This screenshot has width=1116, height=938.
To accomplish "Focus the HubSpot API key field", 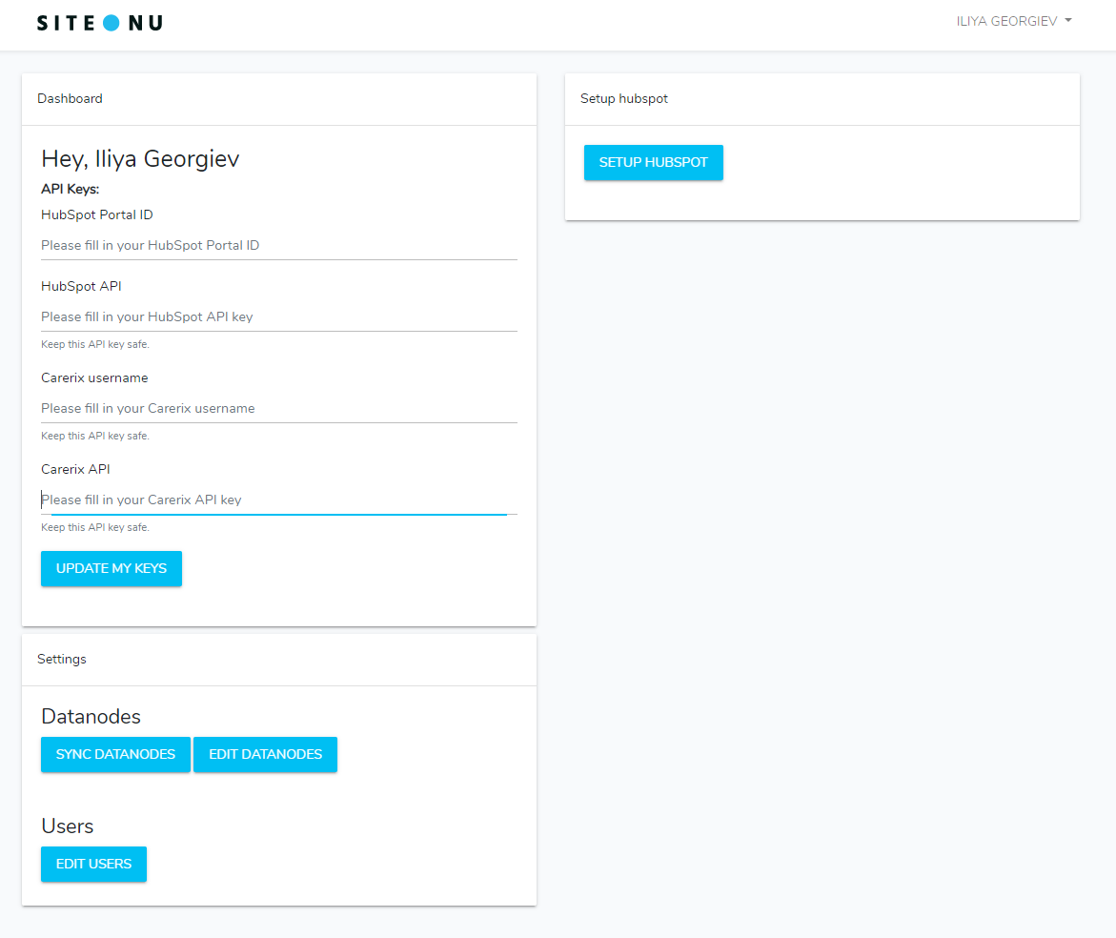I will 279,316.
